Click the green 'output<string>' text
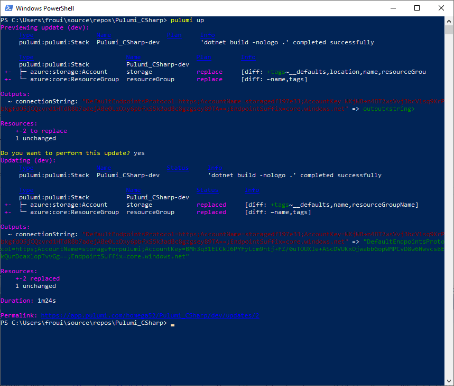Image resolution: width=454 pixels, height=386 pixels. pyautogui.click(x=388, y=109)
